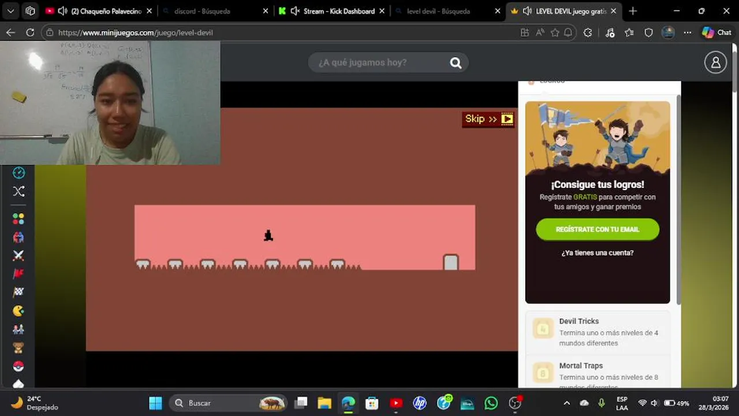Click the shuffle random game icon in sidebar

pyautogui.click(x=18, y=191)
